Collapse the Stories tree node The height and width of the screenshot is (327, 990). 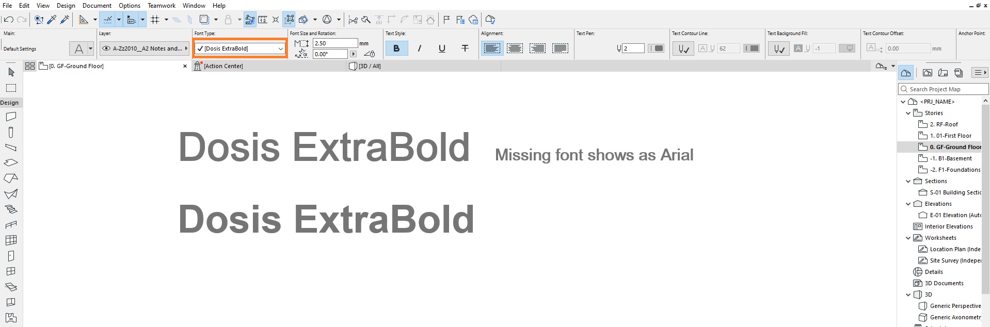pos(908,113)
